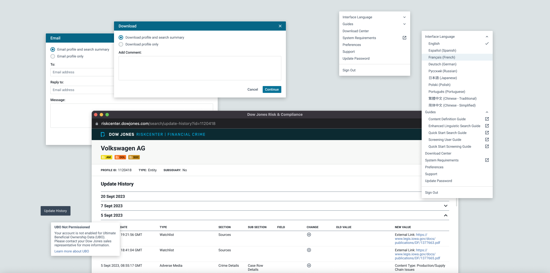Click the Dow Jones logo icon in header
The image size is (550, 273).
pyautogui.click(x=103, y=134)
